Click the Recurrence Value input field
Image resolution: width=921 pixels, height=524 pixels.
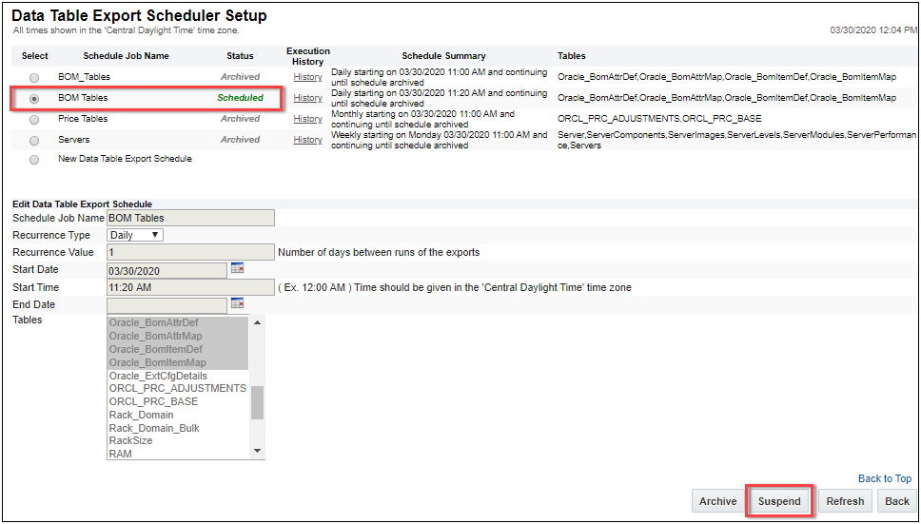[x=190, y=252]
